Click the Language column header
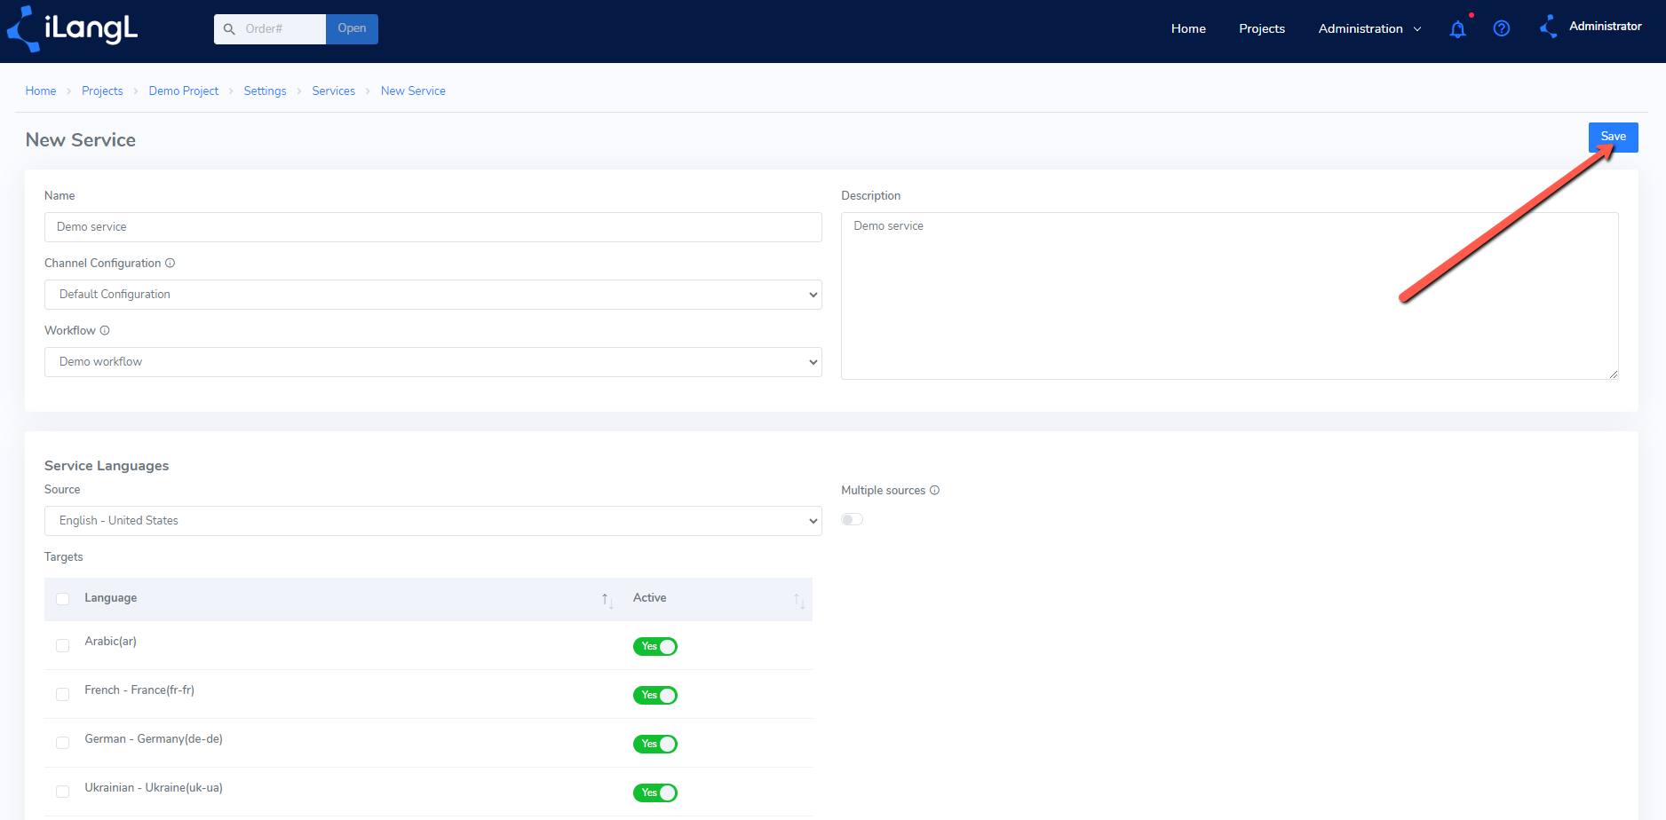The width and height of the screenshot is (1666, 820). [111, 598]
